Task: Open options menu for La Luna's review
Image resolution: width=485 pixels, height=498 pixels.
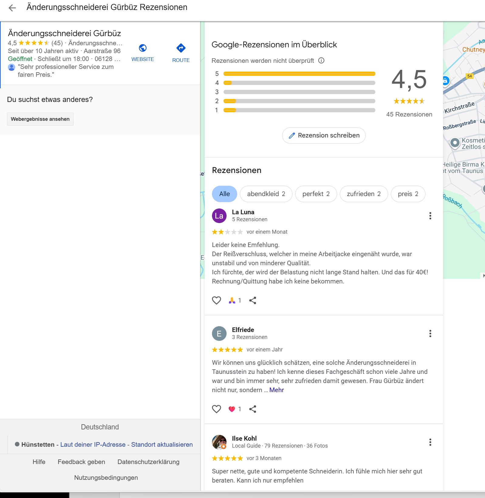Action: 430,216
